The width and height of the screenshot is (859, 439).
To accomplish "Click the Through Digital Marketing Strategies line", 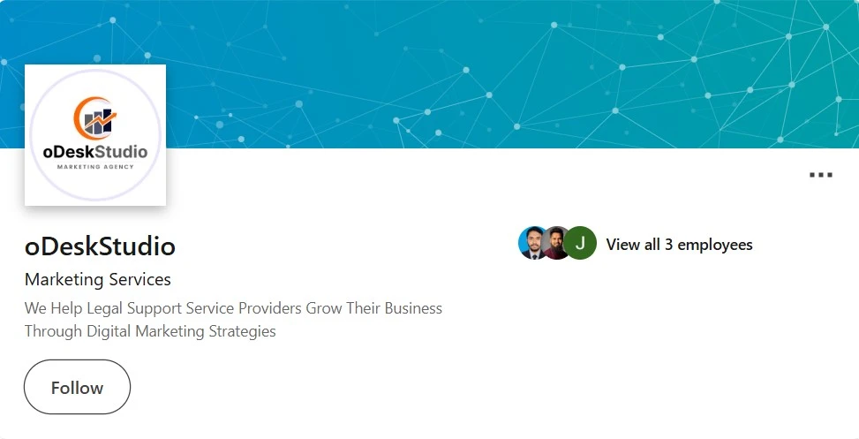I will click(x=150, y=331).
